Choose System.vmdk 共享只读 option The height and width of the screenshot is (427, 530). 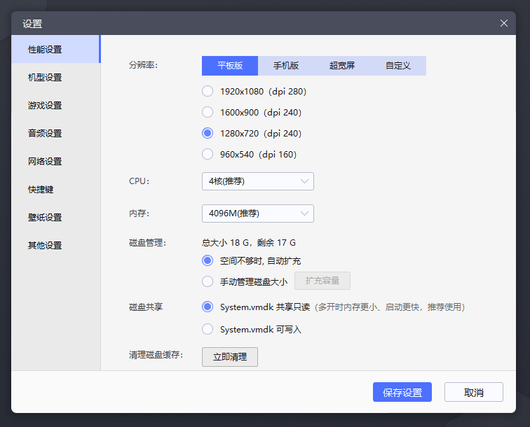point(208,307)
